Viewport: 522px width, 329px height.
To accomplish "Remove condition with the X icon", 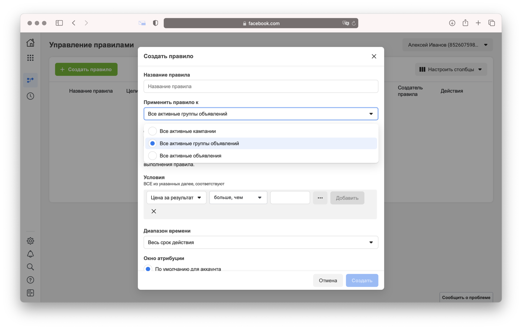I will tap(154, 211).
